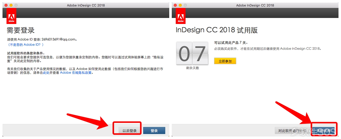Click the 开始试用 button

pyautogui.click(x=323, y=131)
